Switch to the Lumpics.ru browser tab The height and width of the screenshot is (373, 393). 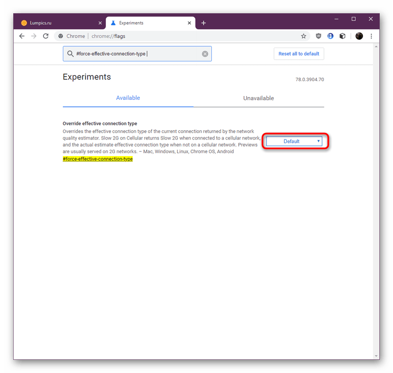coord(58,23)
